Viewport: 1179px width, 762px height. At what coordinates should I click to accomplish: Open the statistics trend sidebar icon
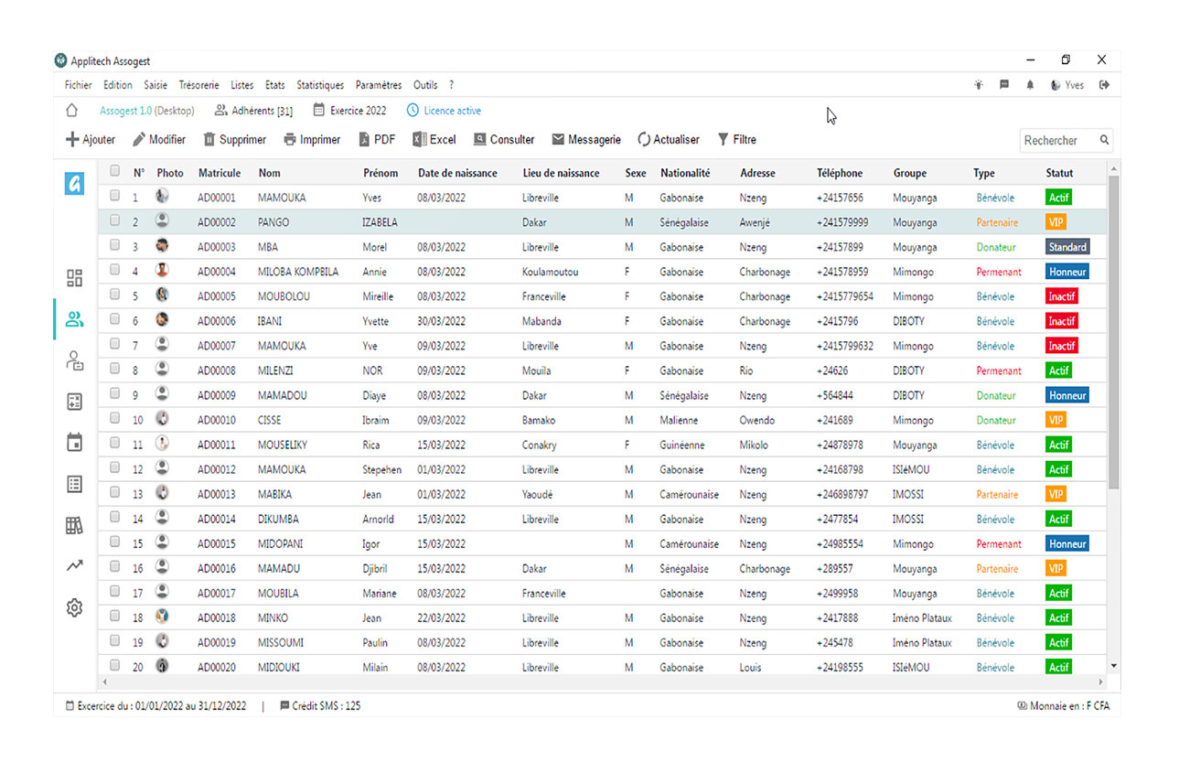click(x=75, y=566)
